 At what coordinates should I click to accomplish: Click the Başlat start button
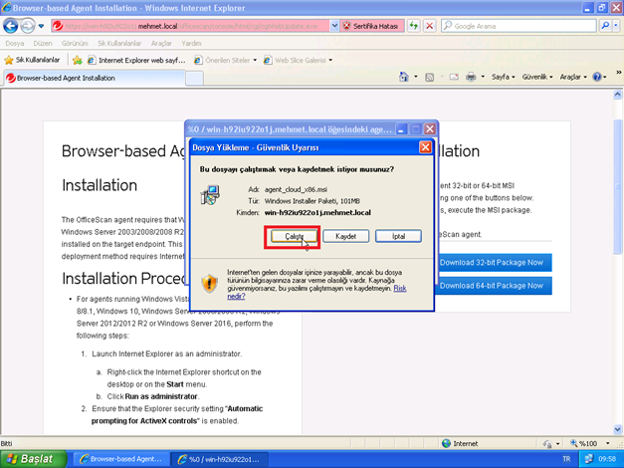point(33,459)
